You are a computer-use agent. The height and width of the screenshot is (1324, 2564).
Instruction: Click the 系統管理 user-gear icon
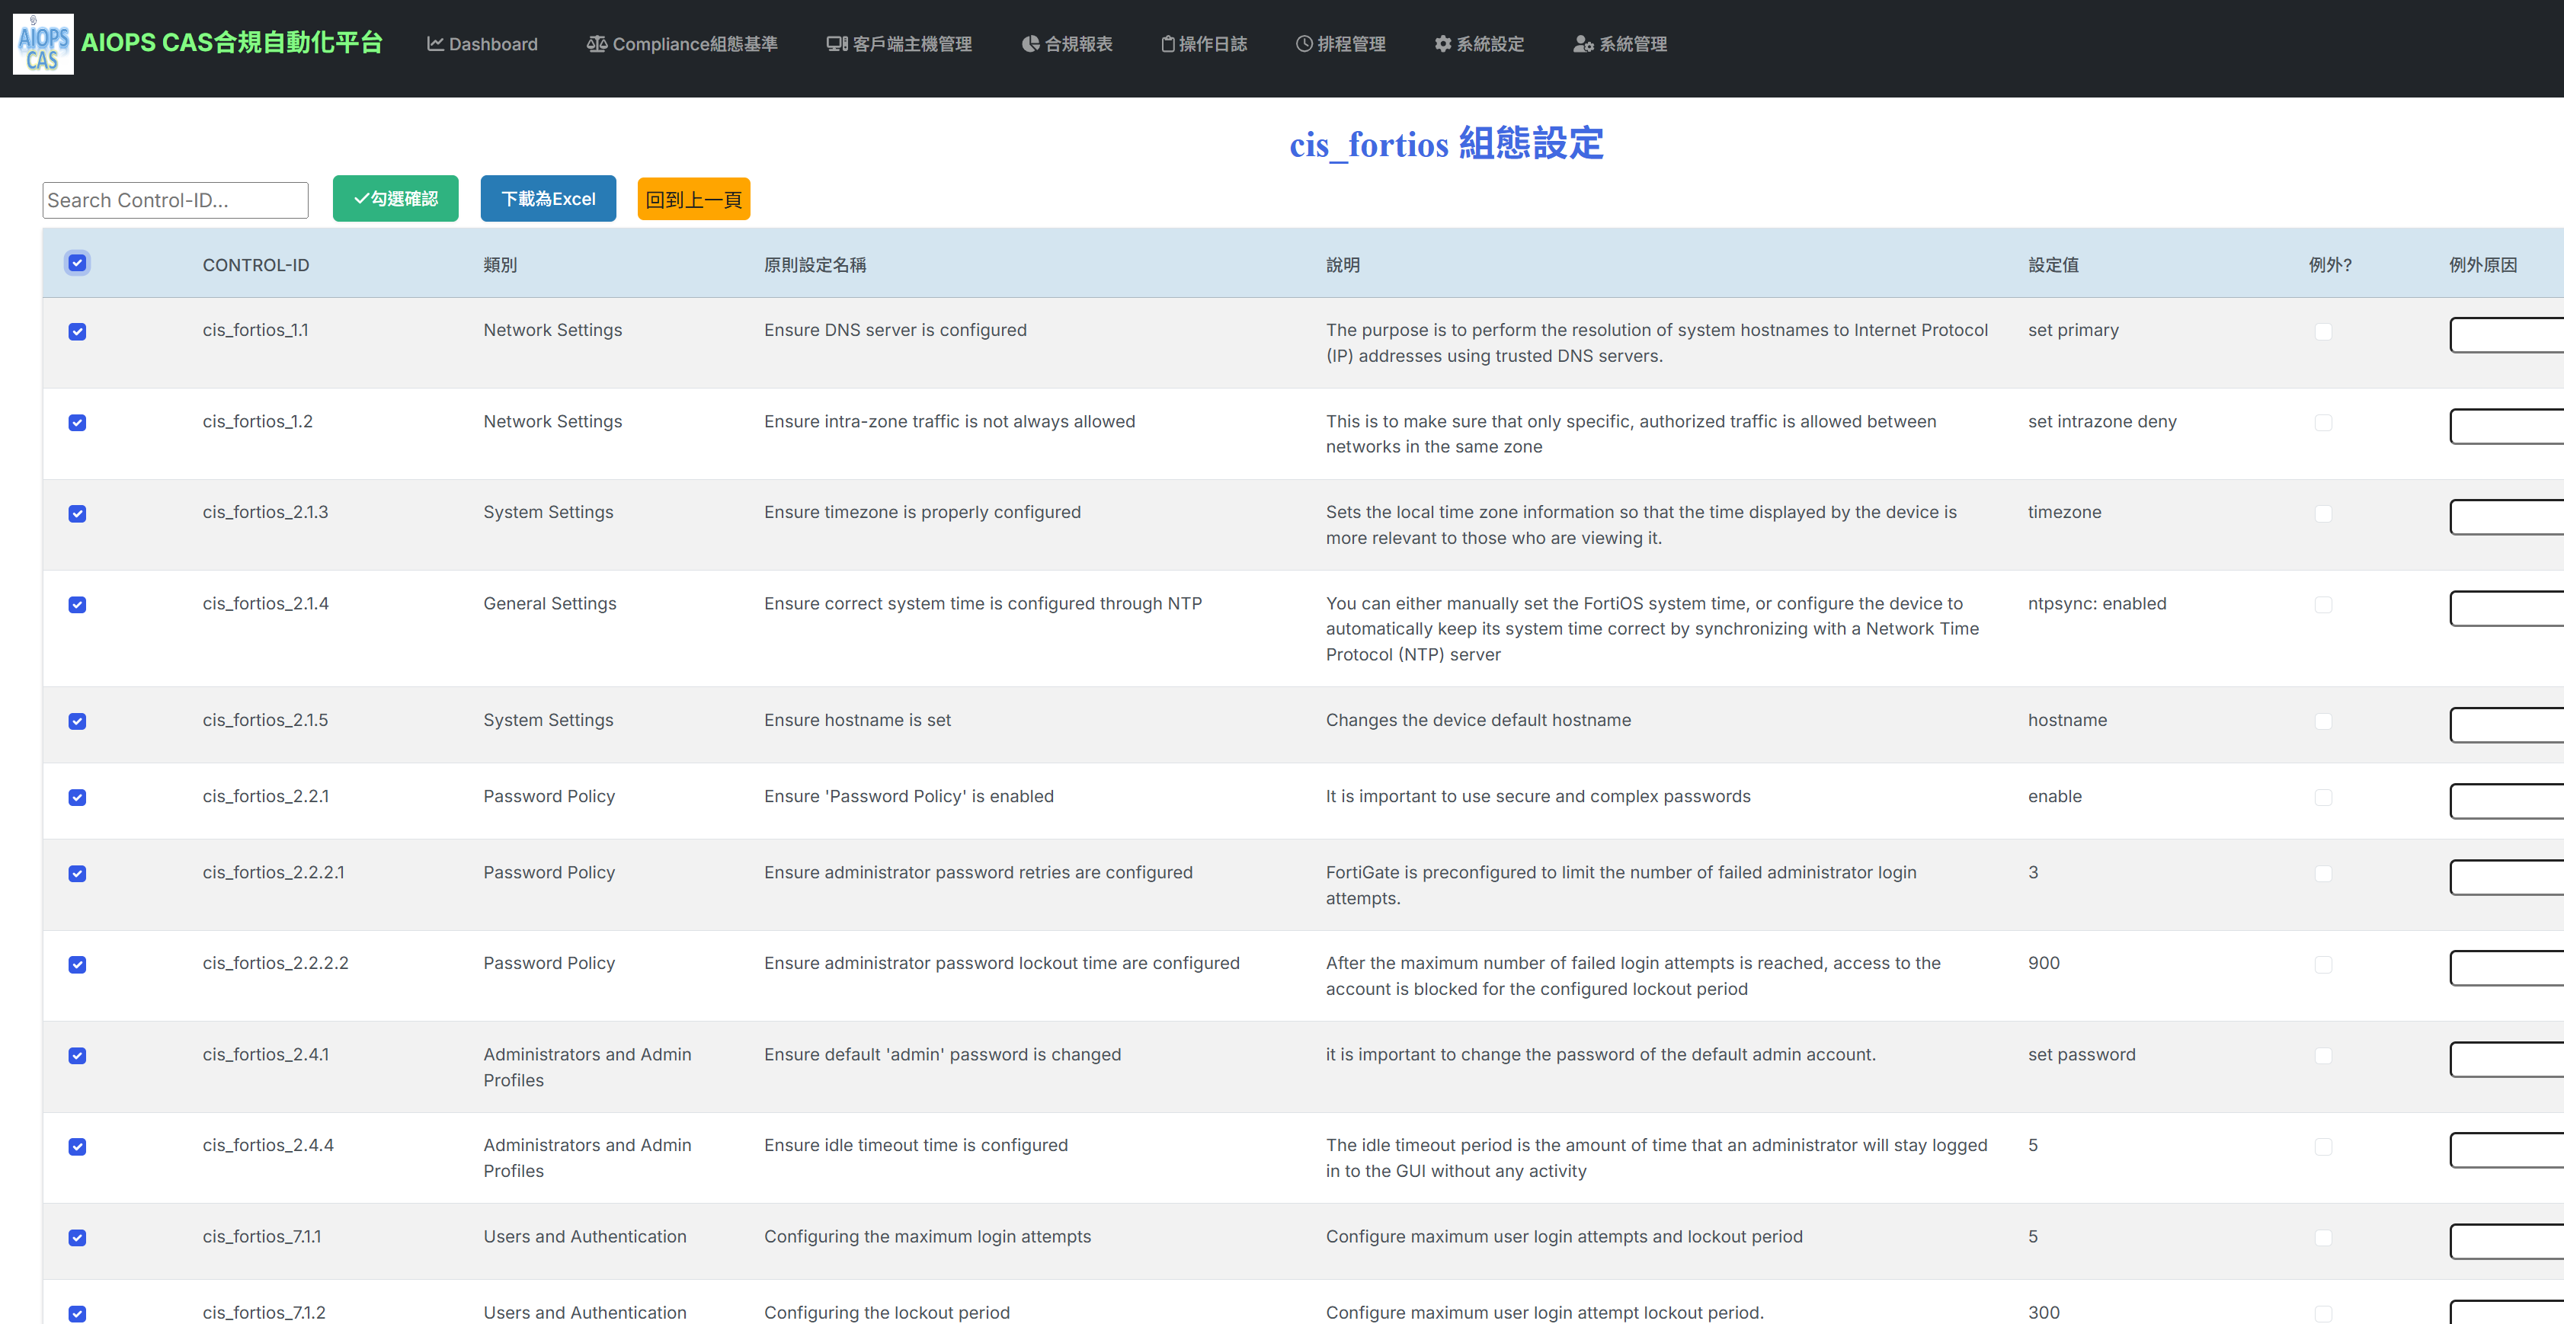1583,43
